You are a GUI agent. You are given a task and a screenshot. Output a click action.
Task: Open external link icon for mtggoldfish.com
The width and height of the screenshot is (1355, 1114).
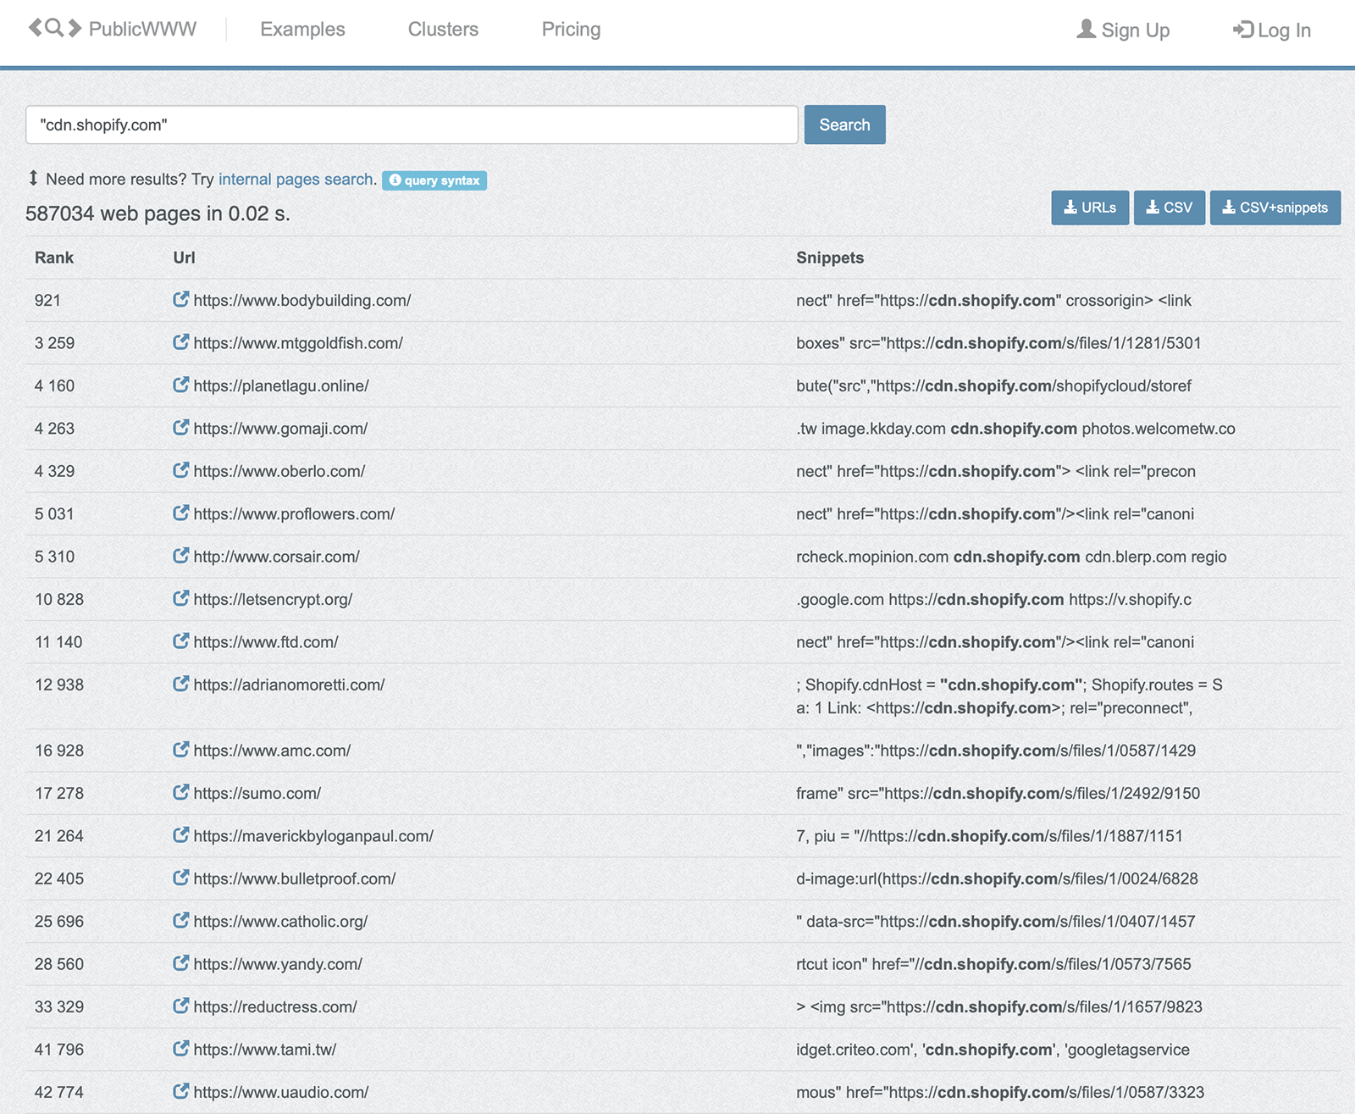point(180,342)
